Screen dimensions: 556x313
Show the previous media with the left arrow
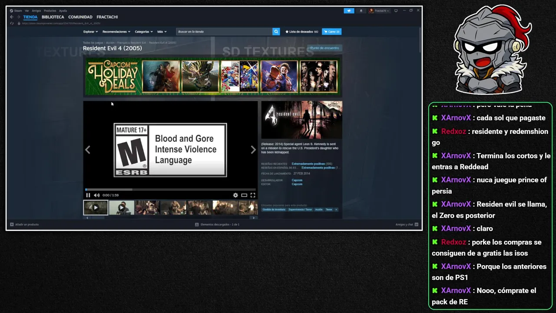(88, 150)
